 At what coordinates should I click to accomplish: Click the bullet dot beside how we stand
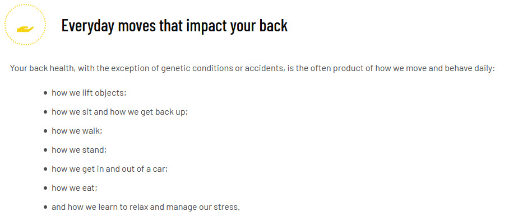(46, 150)
